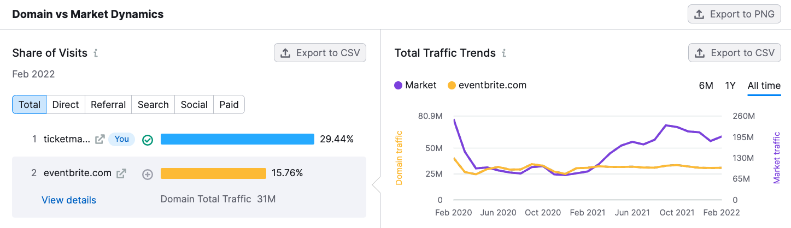The width and height of the screenshot is (791, 228).
Task: Switch to the Paid tab
Action: (x=229, y=105)
